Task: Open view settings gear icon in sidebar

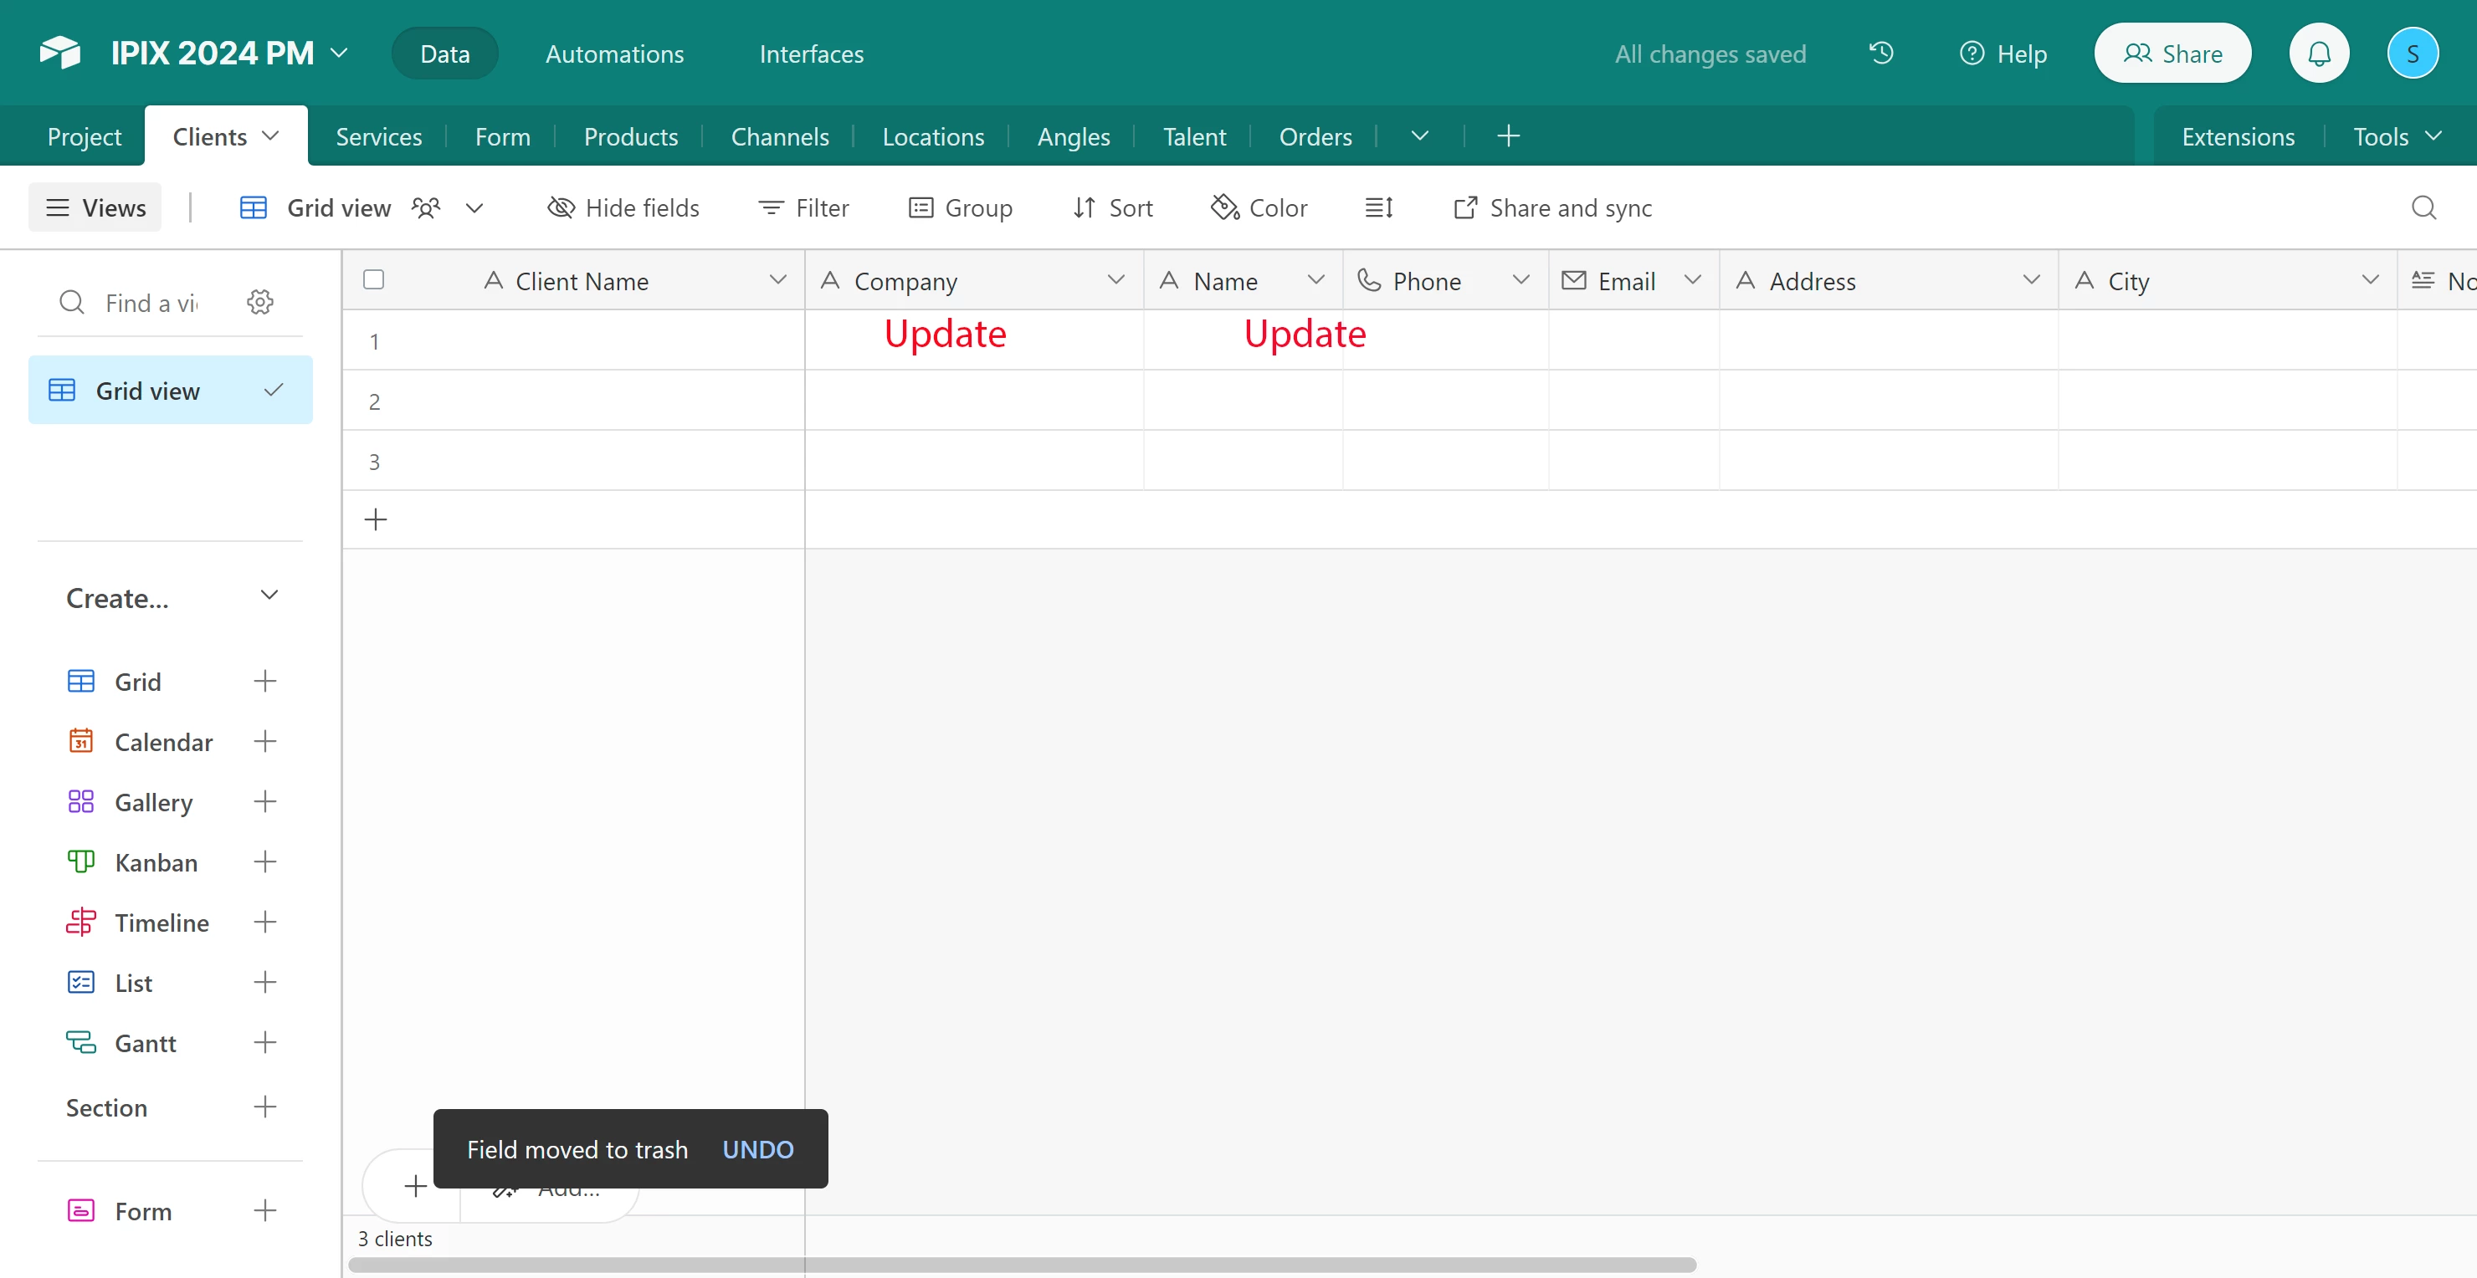Action: point(259,303)
